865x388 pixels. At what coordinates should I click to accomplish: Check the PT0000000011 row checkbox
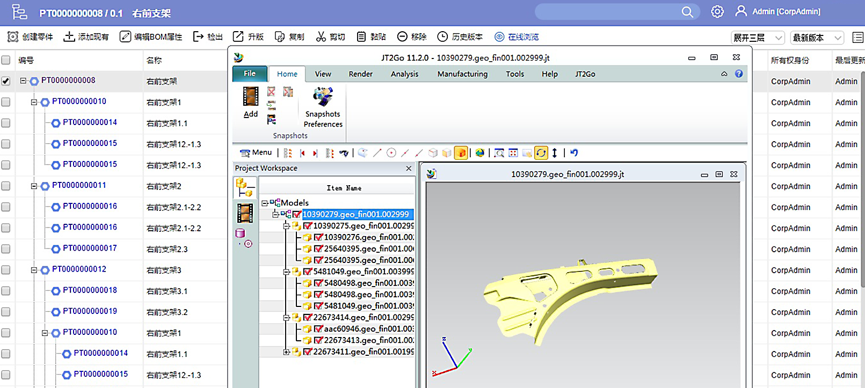click(x=6, y=186)
